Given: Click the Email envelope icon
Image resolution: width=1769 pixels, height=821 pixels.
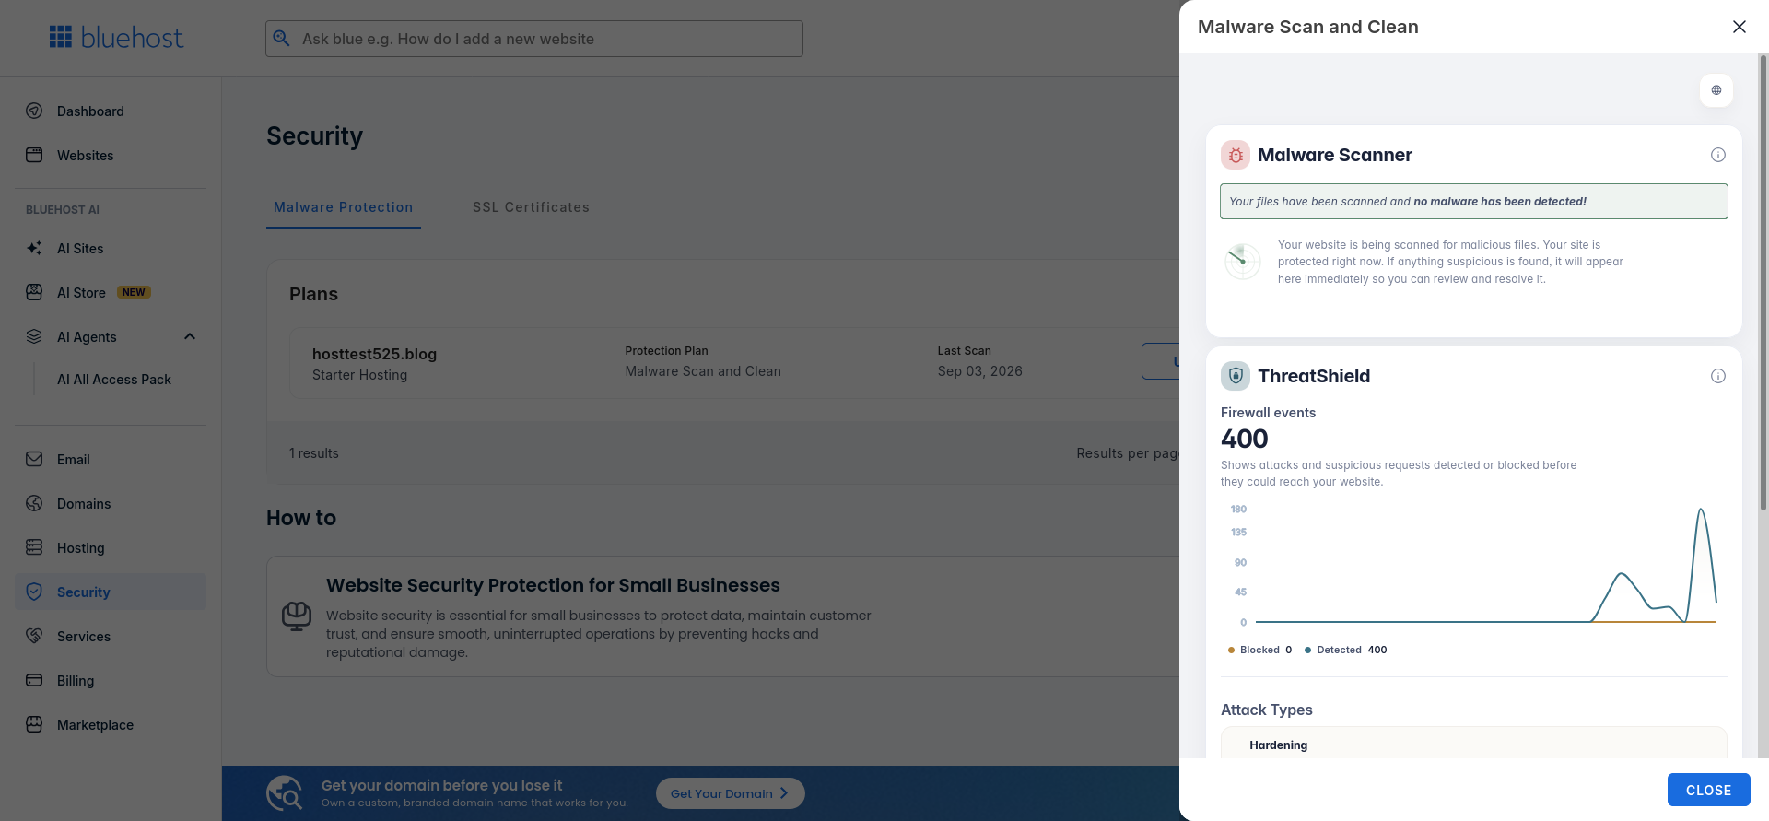Looking at the screenshot, I should 34,459.
